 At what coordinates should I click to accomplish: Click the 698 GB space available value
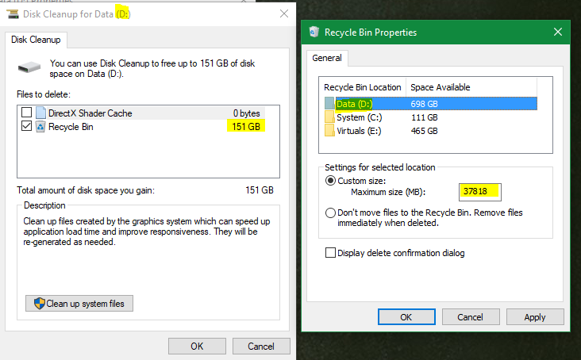[424, 104]
